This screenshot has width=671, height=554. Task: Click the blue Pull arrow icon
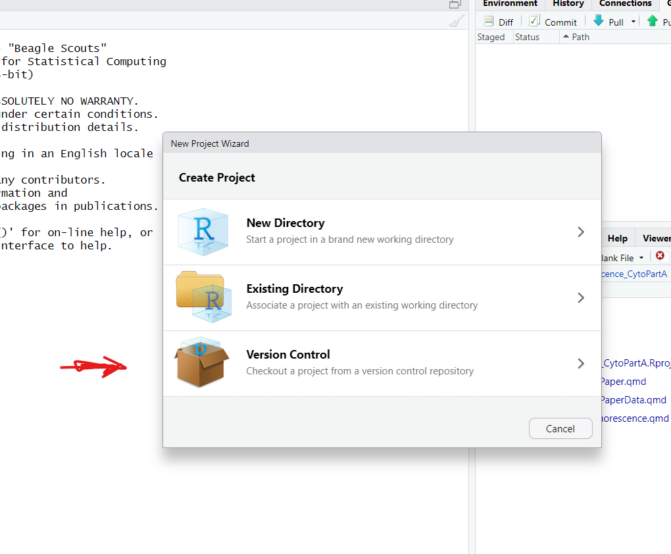pos(599,21)
